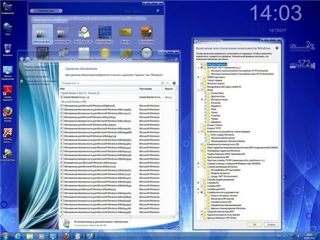Toggle the Internet Explorer feature checkbox

pyautogui.click(x=202, y=64)
